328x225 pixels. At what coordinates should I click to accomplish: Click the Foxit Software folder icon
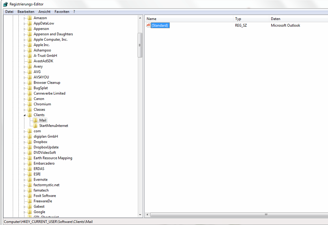click(x=30, y=196)
